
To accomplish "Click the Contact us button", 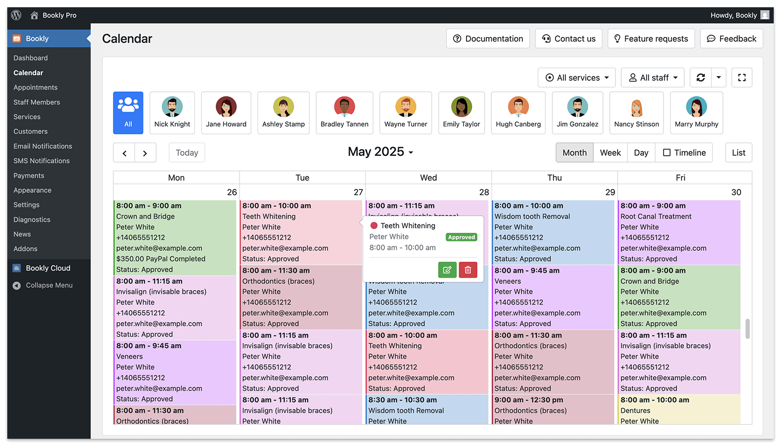I will click(x=569, y=39).
